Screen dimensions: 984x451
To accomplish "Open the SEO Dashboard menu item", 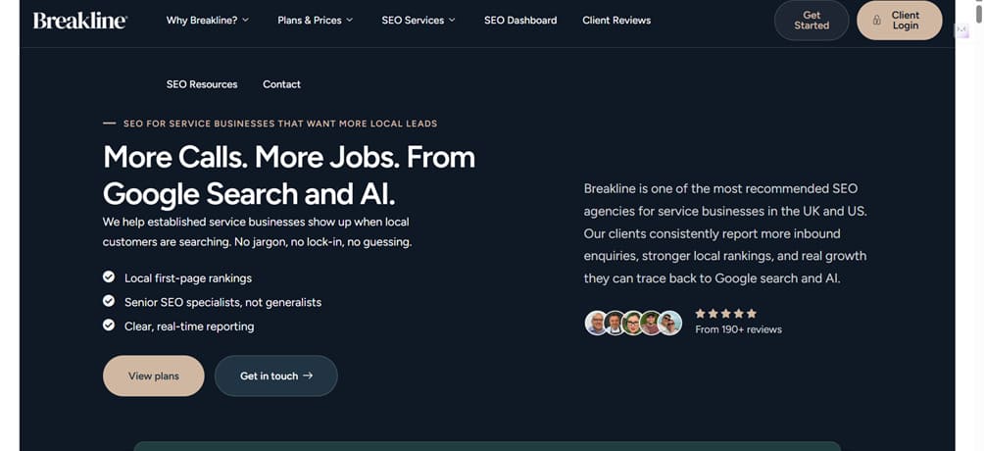I will click(x=520, y=21).
